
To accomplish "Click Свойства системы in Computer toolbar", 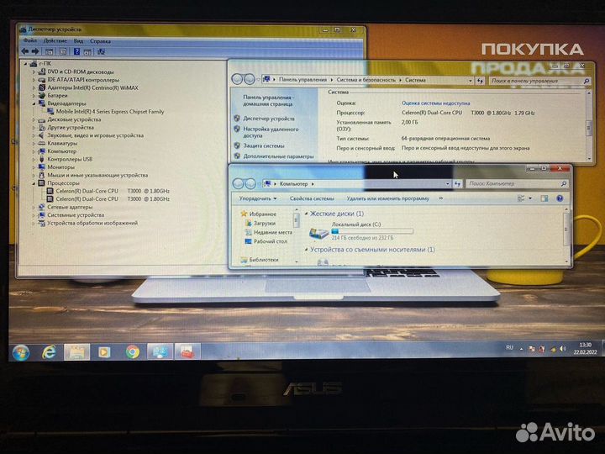I will coord(312,198).
